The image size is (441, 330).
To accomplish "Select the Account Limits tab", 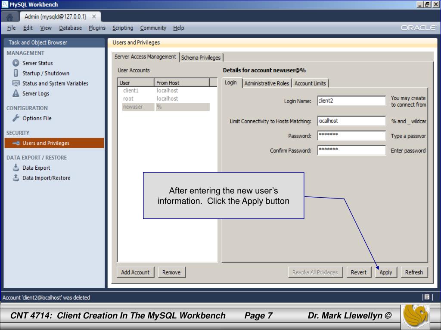I will (310, 83).
